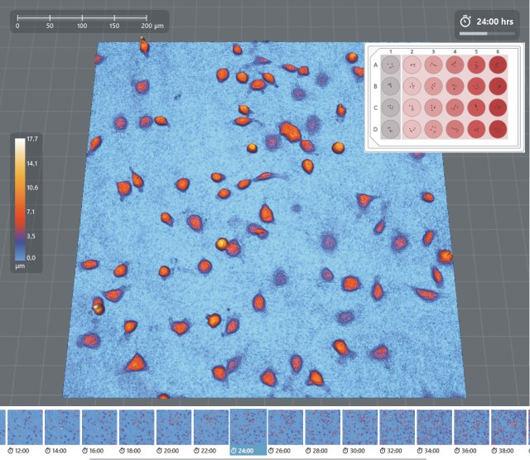Click the clock icon next to 12:00
Image resolution: width=530 pixels, height=460 pixels.
click(x=11, y=452)
